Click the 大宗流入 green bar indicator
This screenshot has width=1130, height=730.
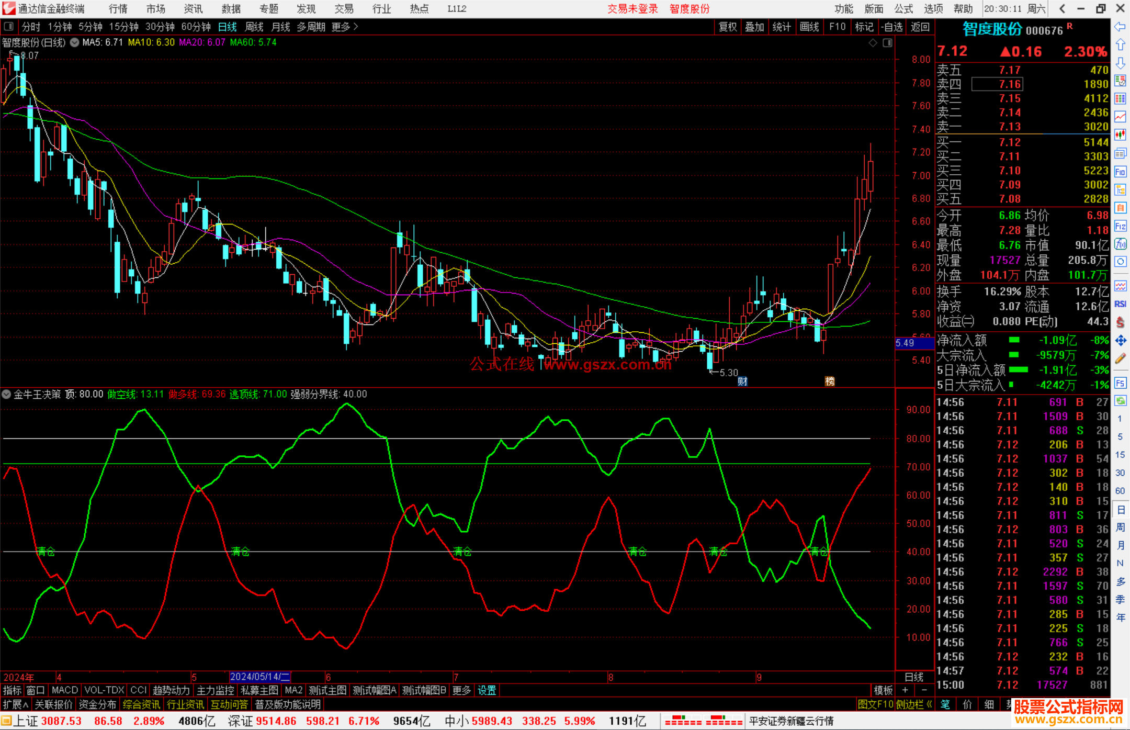(x=1014, y=355)
